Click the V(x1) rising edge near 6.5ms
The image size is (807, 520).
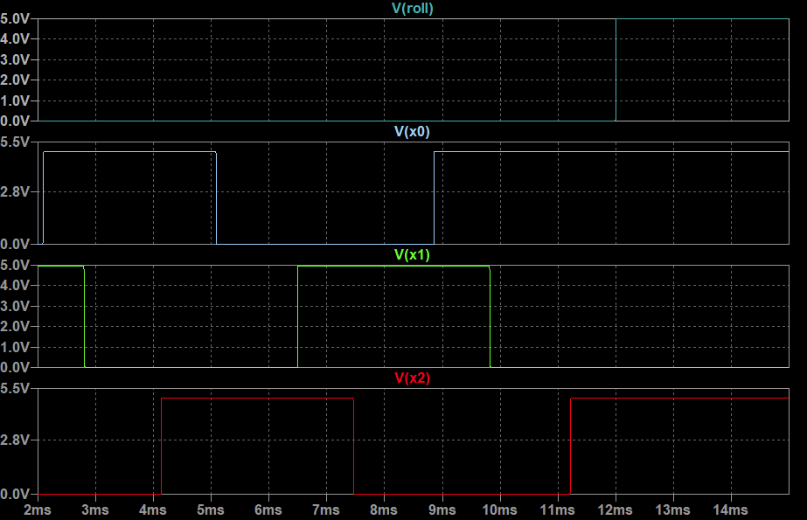297,317
